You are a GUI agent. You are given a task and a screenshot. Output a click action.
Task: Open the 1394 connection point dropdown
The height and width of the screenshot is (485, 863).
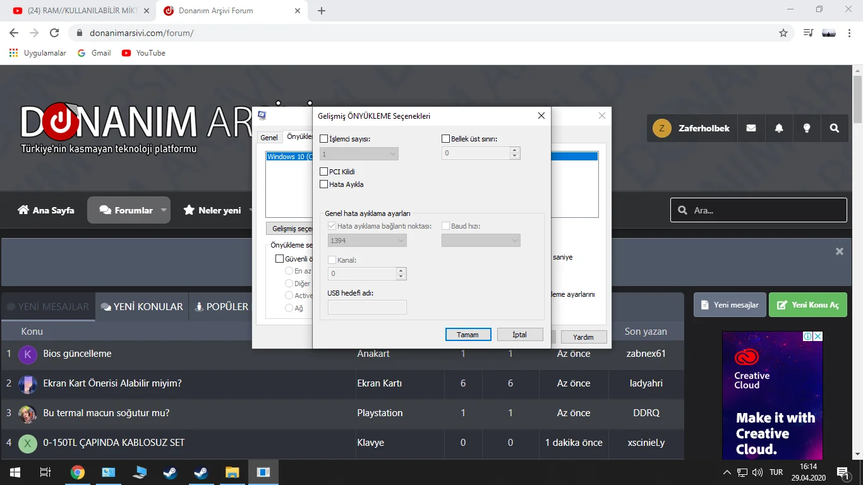click(367, 241)
